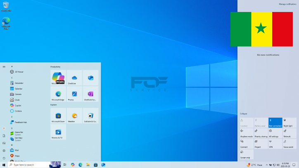Open Calendar in the app list
Screen dimensions: 299x168
tap(19, 89)
